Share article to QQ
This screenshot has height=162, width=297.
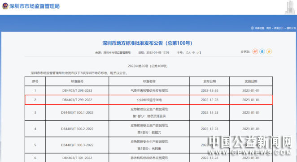262,51
